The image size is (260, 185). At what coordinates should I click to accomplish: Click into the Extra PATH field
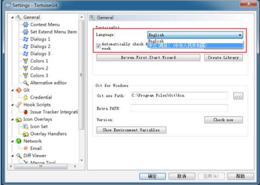179,108
